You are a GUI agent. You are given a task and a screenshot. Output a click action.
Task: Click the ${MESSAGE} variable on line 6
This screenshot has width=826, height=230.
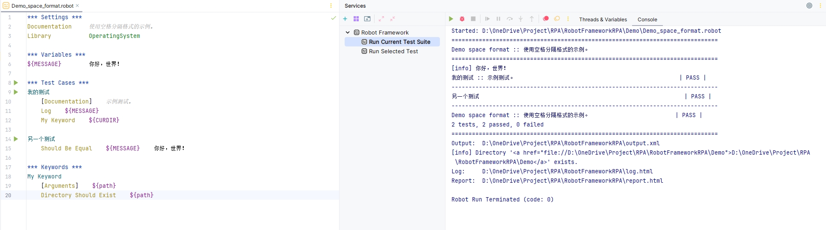[x=44, y=64]
